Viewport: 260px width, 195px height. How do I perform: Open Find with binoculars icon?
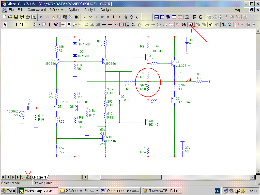183,25
